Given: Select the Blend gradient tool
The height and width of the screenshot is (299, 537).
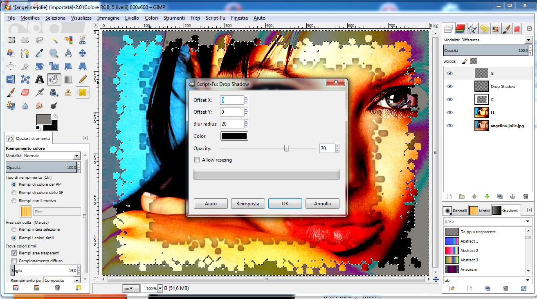Looking at the screenshot, I should click(x=68, y=79).
